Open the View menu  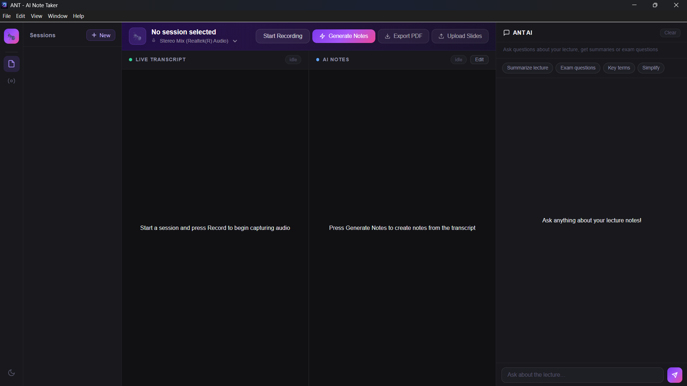37,16
